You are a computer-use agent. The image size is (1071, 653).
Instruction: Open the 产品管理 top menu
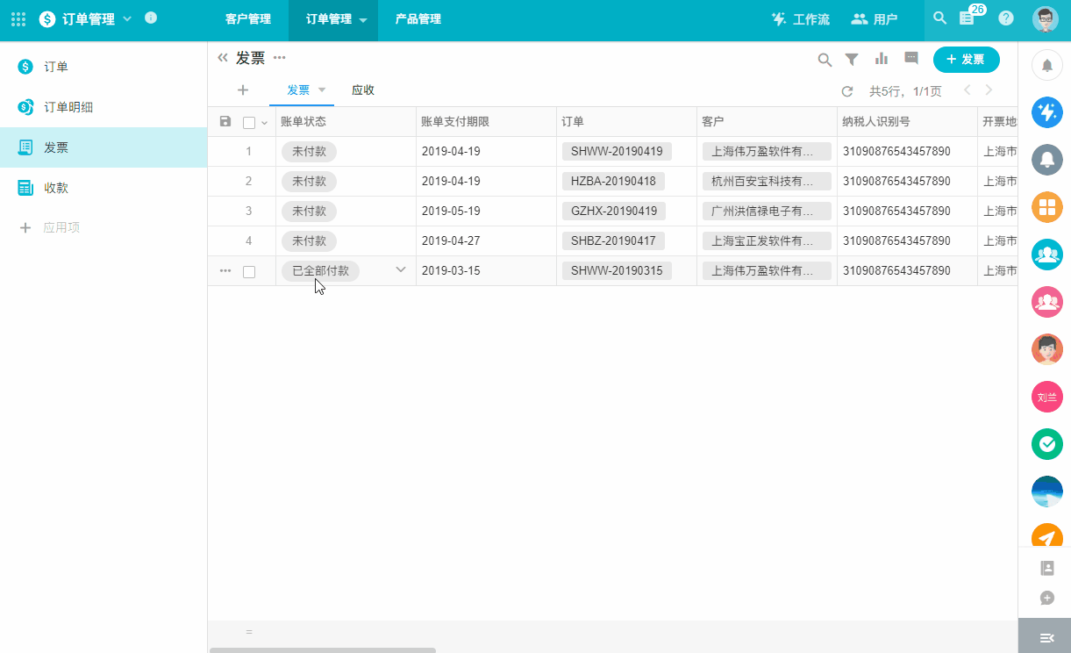(x=418, y=19)
